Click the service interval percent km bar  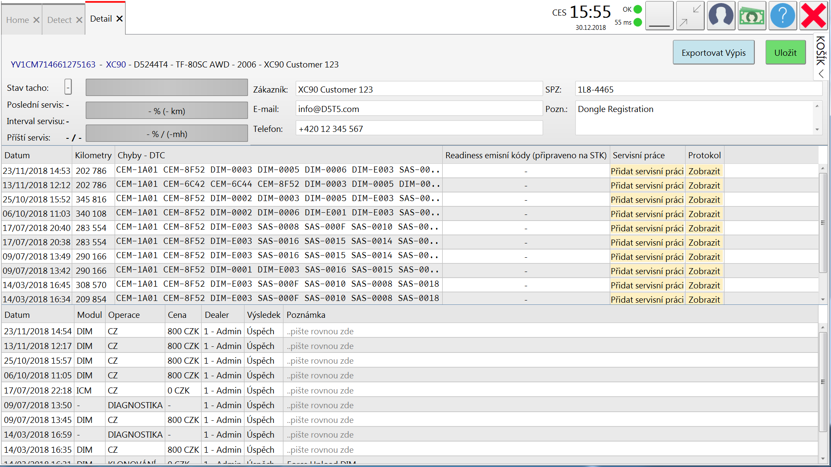[x=167, y=111]
